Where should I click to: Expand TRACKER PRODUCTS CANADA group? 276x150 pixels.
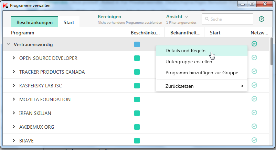coord(14,72)
